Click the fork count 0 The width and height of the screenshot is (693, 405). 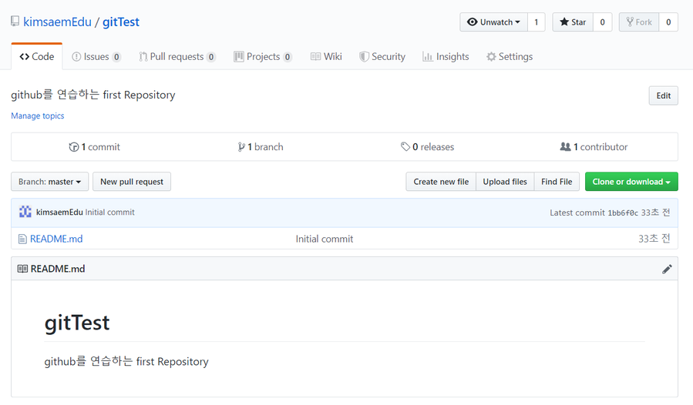[668, 22]
